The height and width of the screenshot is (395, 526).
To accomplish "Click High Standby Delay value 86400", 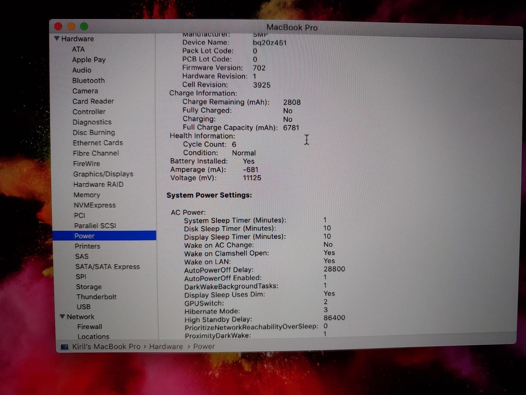I will 334,317.
